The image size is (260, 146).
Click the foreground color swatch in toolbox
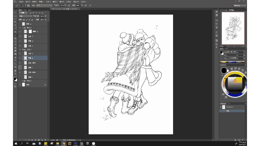click(x=15, y=79)
